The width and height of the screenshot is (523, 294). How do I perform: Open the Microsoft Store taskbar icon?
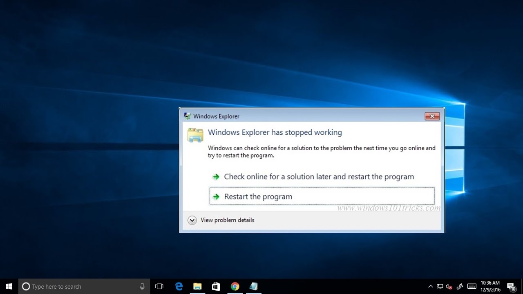[x=216, y=286]
